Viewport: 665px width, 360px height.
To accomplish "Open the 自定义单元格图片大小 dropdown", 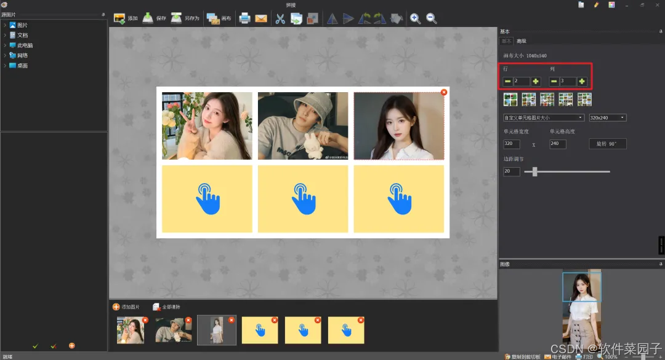I will tap(544, 117).
